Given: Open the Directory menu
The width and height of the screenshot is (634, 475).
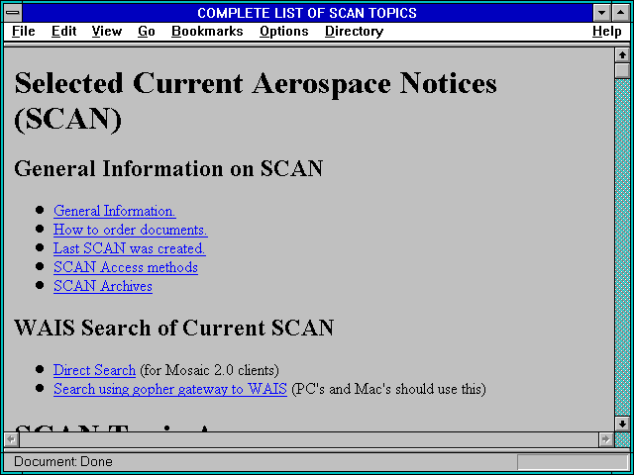Looking at the screenshot, I should click(x=355, y=31).
